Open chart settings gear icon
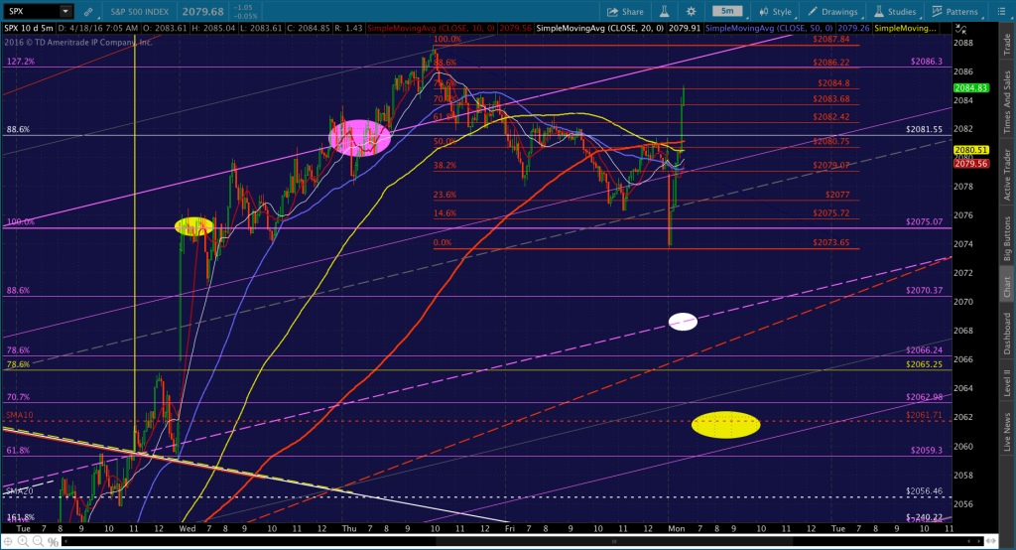The height and width of the screenshot is (550, 1016). [691, 12]
